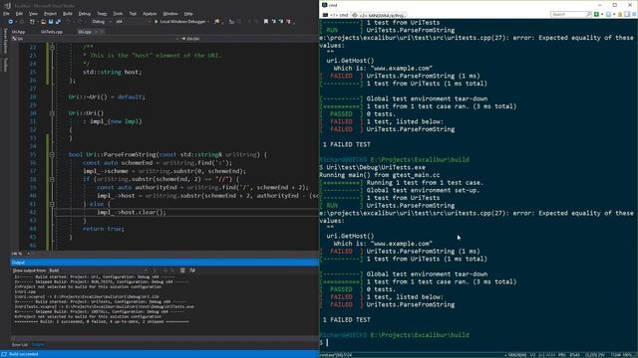This screenshot has width=638, height=358.
Task: Close the Uri.cpp tab
Action: [102, 31]
